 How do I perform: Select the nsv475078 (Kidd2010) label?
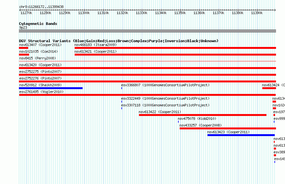pyautogui.click(x=197, y=119)
